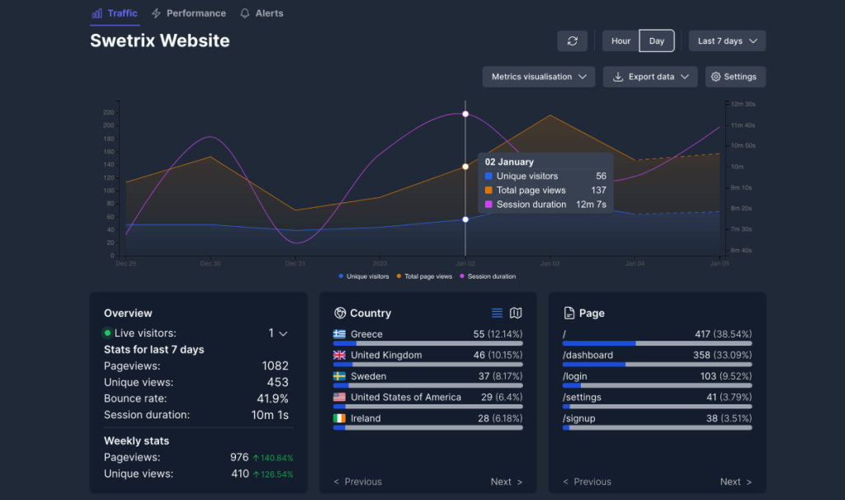Filter by Greece in Country list
Screen dimensions: 845x500
(428, 334)
